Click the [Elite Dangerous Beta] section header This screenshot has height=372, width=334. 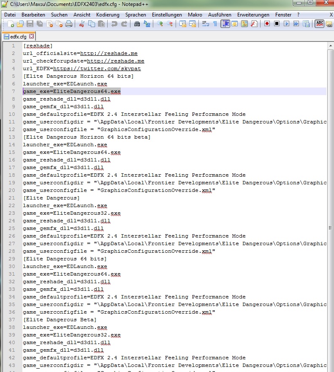click(60, 320)
